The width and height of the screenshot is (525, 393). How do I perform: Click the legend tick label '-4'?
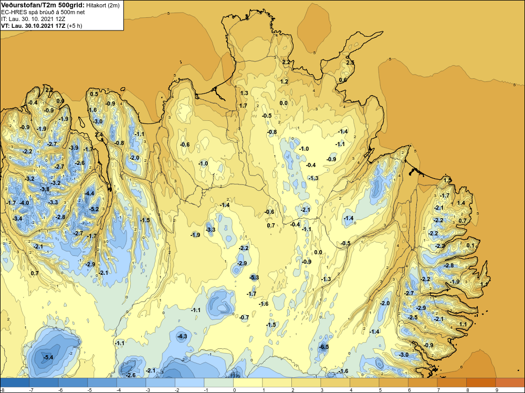(118, 390)
